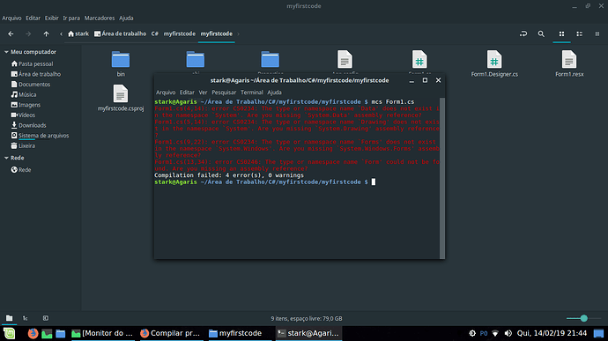Open terminal Terminal menu

click(252, 93)
